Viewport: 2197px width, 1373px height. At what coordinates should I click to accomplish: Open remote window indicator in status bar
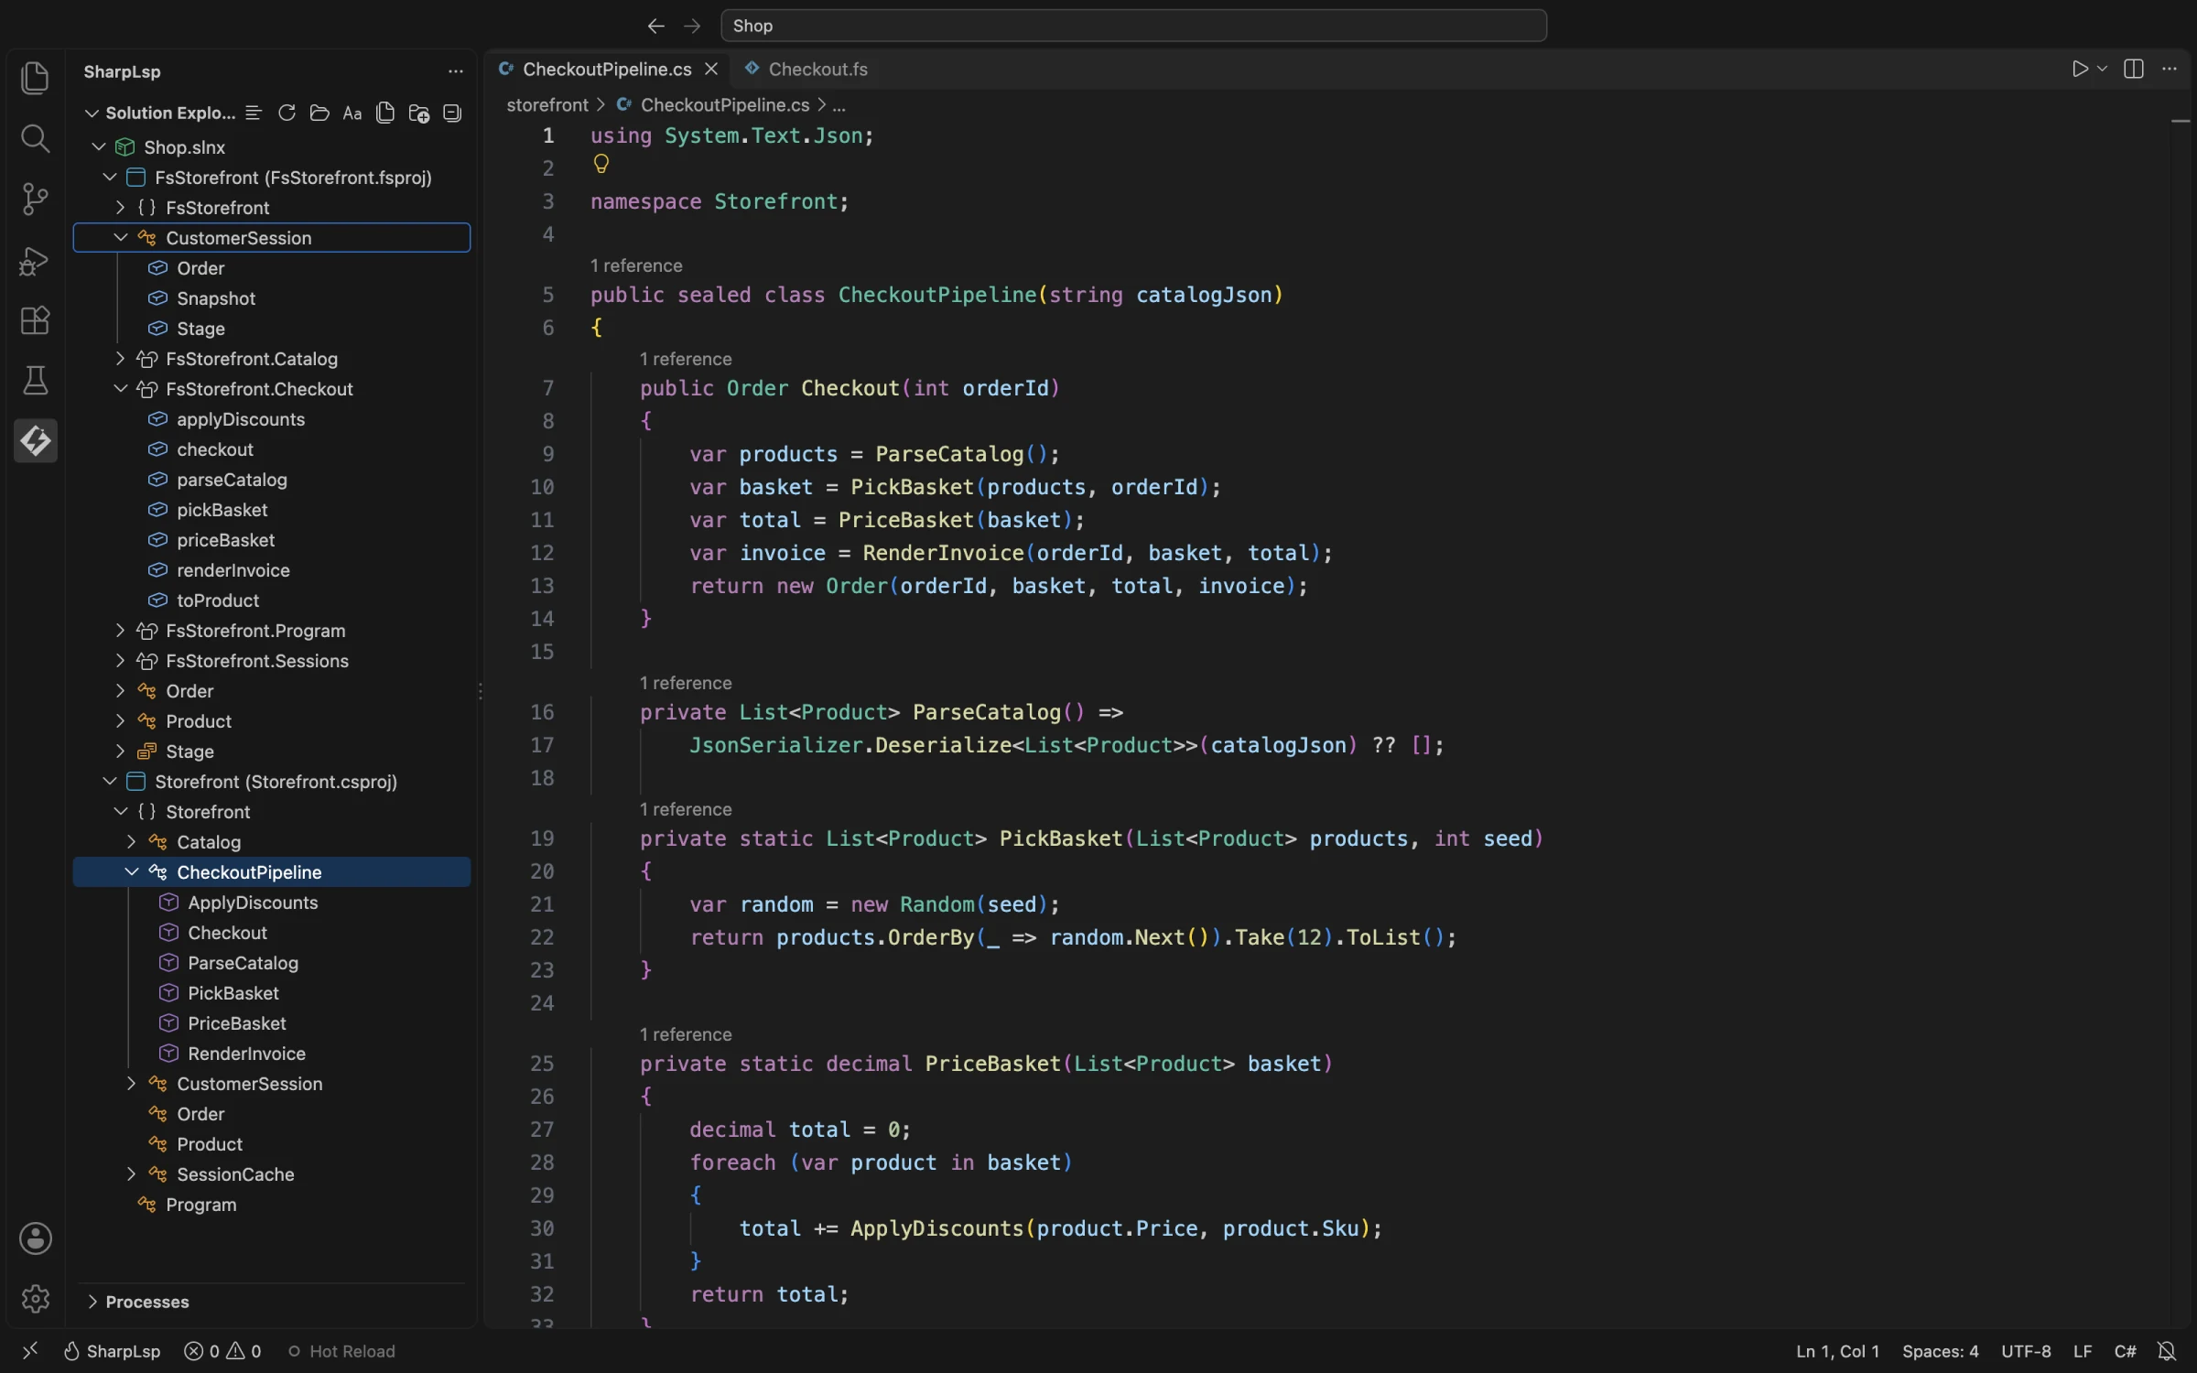[x=29, y=1351]
